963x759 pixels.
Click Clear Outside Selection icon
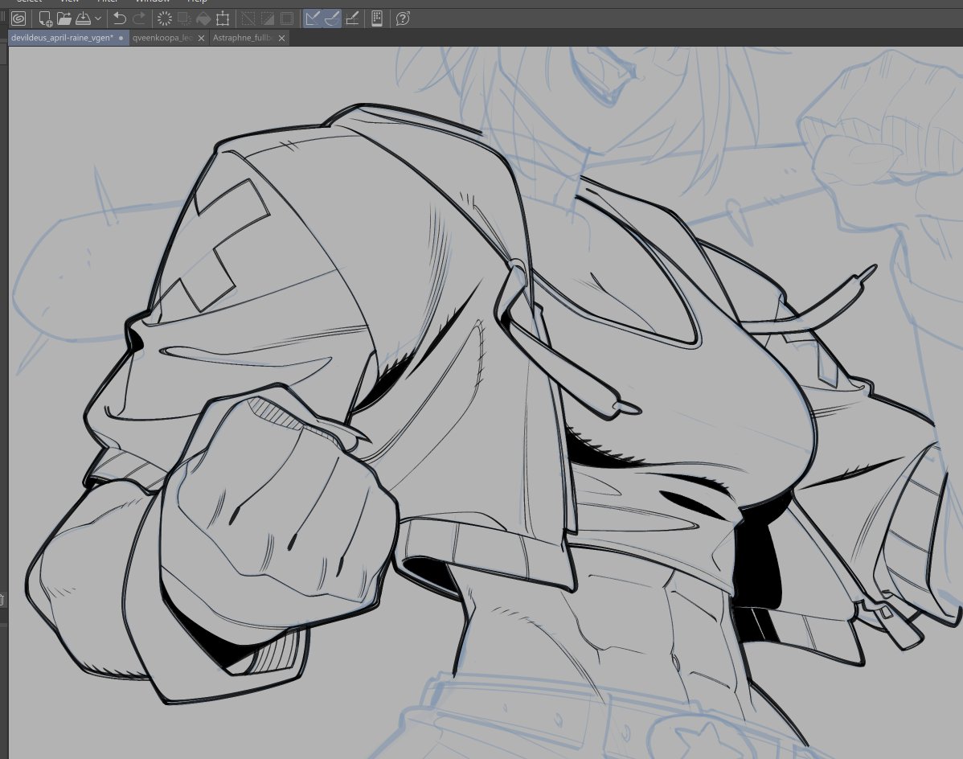(183, 18)
